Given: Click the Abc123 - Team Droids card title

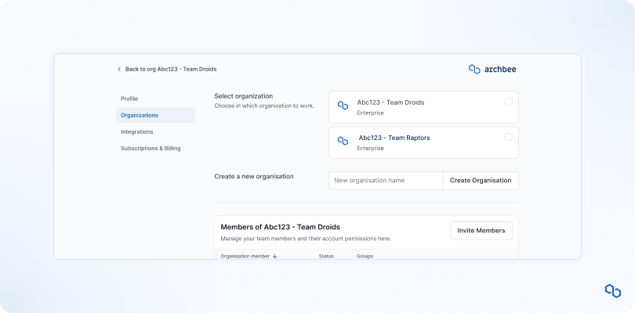Looking at the screenshot, I should click(x=390, y=103).
